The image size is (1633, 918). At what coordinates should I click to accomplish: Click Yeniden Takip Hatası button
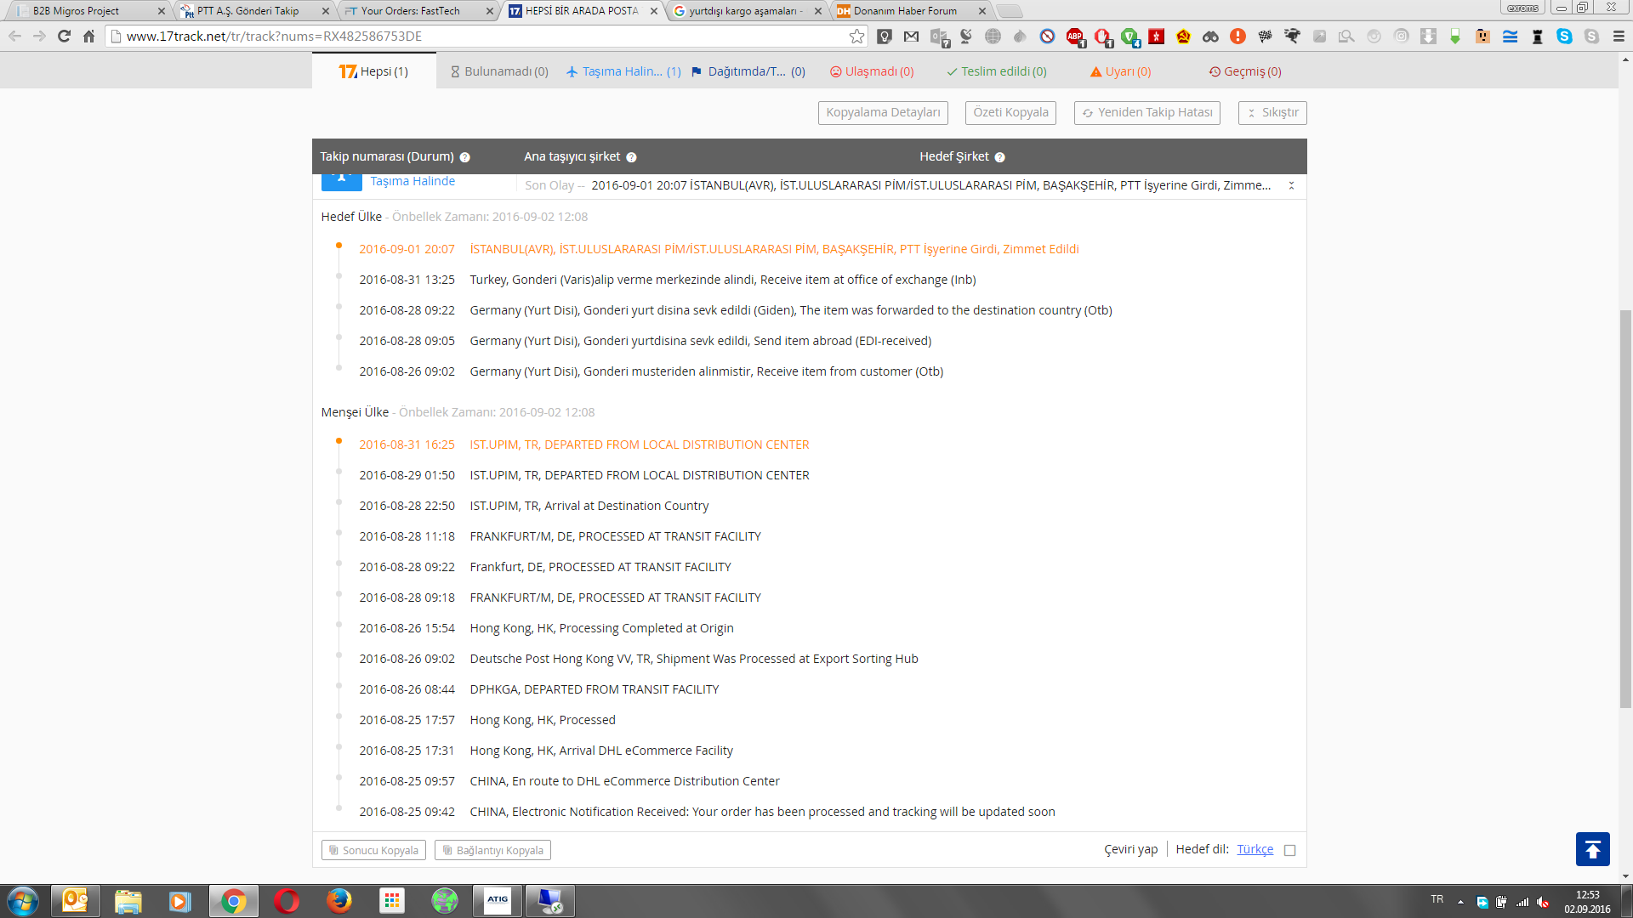(x=1147, y=112)
